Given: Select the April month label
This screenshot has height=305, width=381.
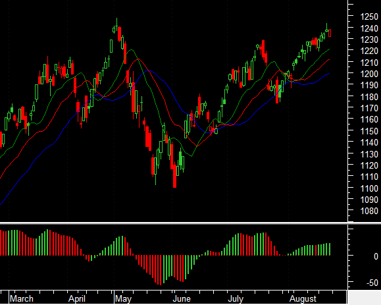Looking at the screenshot, I should point(77,298).
